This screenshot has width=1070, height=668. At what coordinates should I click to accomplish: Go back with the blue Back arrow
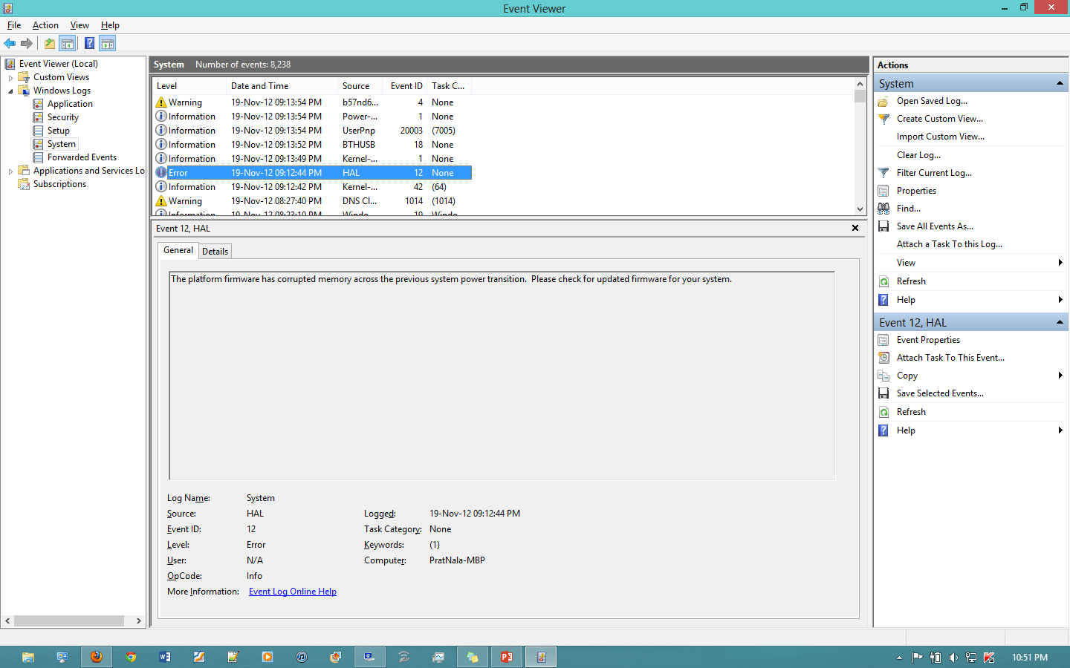click(10, 43)
